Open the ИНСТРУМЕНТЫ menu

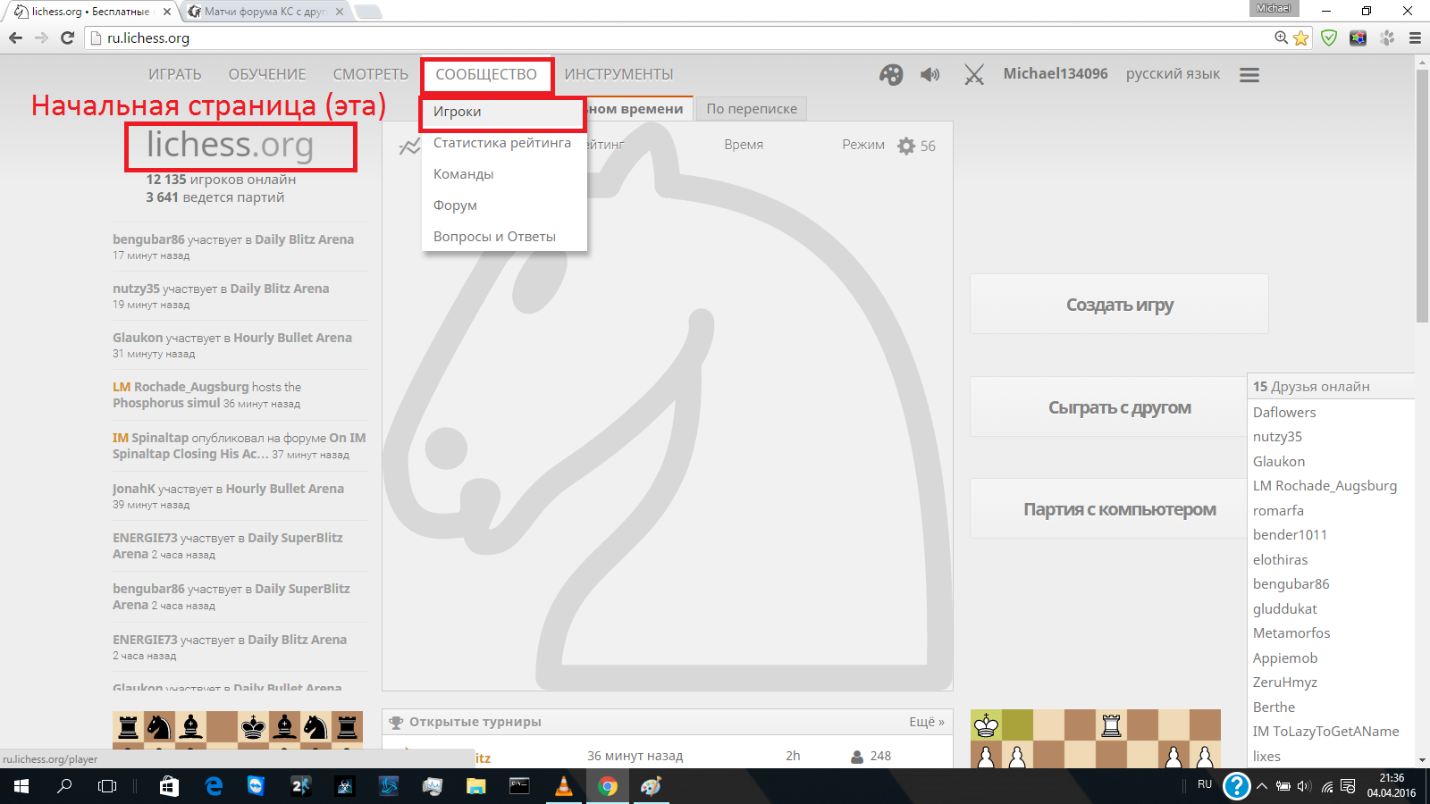(x=618, y=74)
